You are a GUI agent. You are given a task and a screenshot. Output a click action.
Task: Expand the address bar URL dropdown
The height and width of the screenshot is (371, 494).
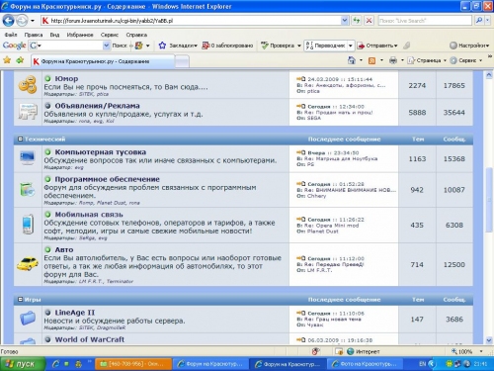tap(345, 21)
